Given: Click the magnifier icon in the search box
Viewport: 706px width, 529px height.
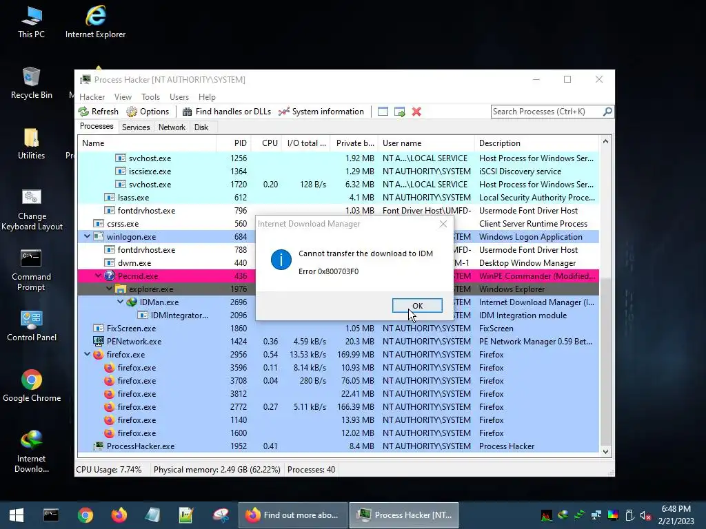Looking at the screenshot, I should (607, 111).
